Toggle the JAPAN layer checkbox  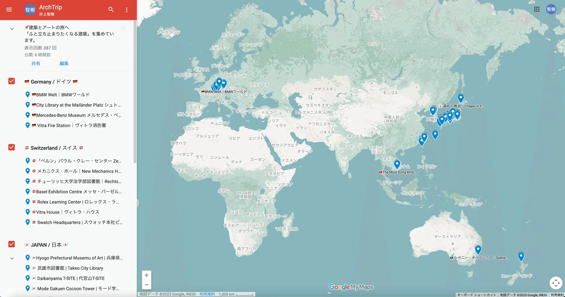click(x=12, y=244)
